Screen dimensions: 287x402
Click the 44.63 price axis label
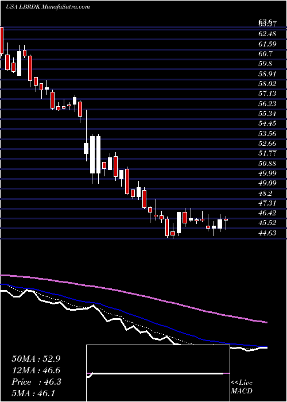(x=267, y=233)
